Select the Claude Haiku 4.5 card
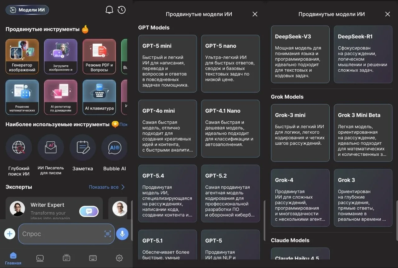The height and width of the screenshot is (268, 398). [300, 254]
